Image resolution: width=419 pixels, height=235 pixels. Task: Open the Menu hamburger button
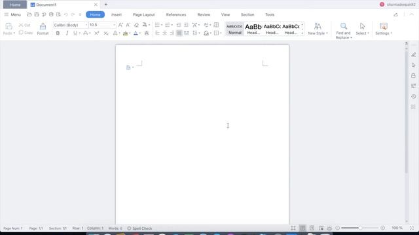pos(12,14)
